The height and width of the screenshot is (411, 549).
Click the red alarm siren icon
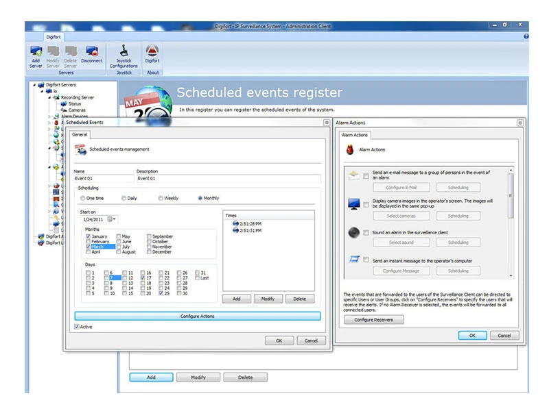click(349, 149)
